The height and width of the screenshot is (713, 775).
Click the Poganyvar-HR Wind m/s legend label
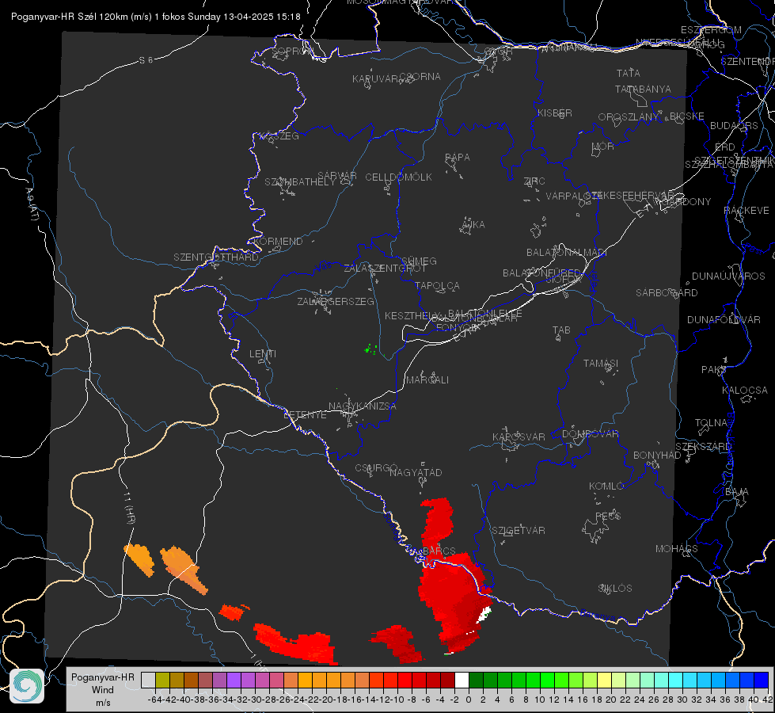point(103,690)
